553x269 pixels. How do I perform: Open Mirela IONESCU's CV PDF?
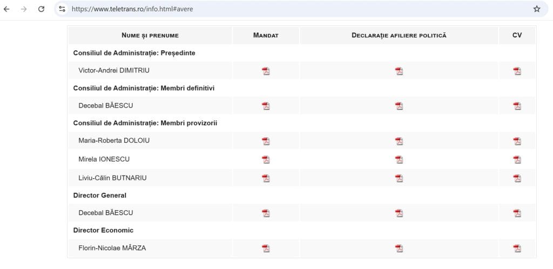[517, 160]
